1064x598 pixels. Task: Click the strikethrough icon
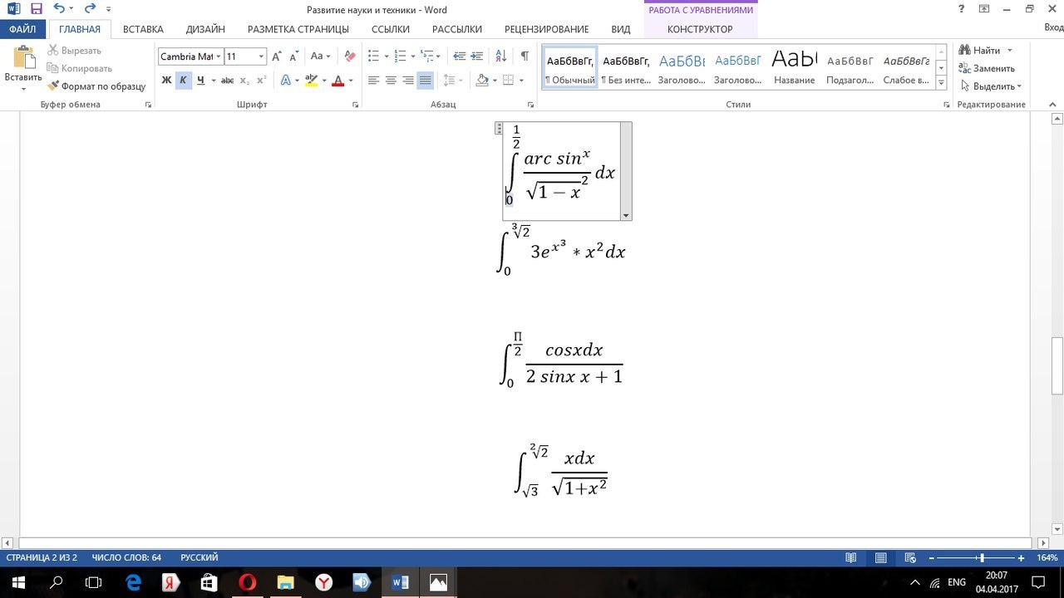click(226, 80)
